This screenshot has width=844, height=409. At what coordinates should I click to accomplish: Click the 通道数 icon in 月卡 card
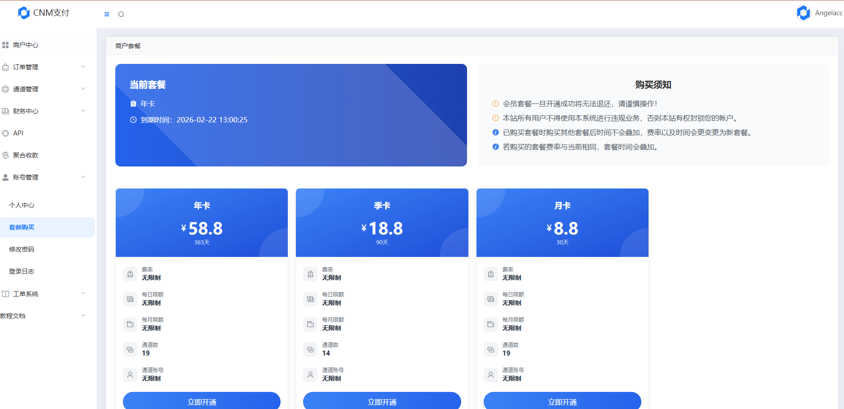click(x=491, y=350)
